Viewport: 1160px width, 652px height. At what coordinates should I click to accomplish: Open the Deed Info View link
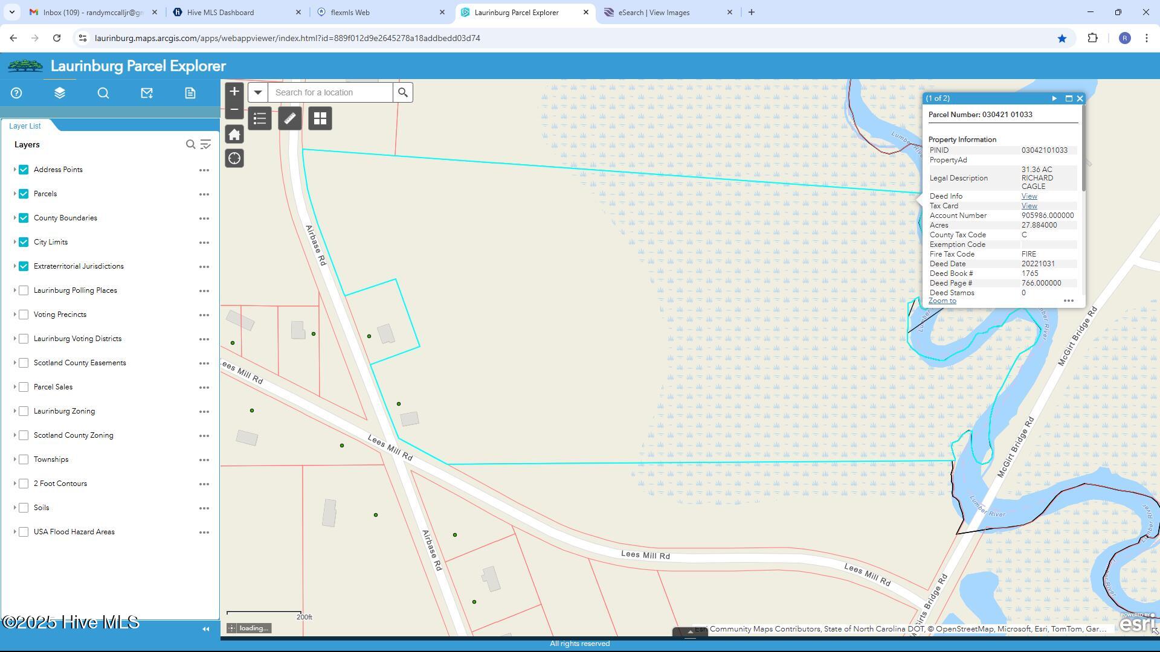(1029, 196)
